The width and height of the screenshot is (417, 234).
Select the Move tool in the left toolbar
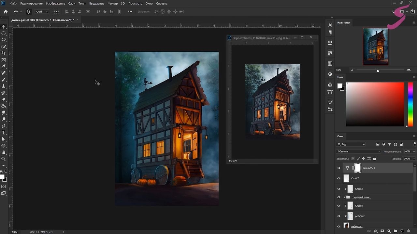[4, 27]
